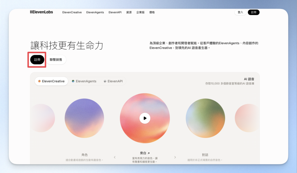Click the 存取10,000 多個錄音室等級的AI 語音庫 text
Image resolution: width=297 pixels, height=173 pixels.
[230, 84]
